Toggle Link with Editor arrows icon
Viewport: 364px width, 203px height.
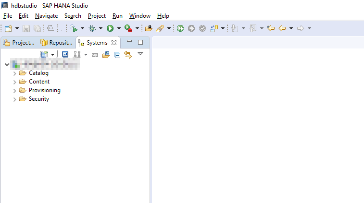(128, 55)
